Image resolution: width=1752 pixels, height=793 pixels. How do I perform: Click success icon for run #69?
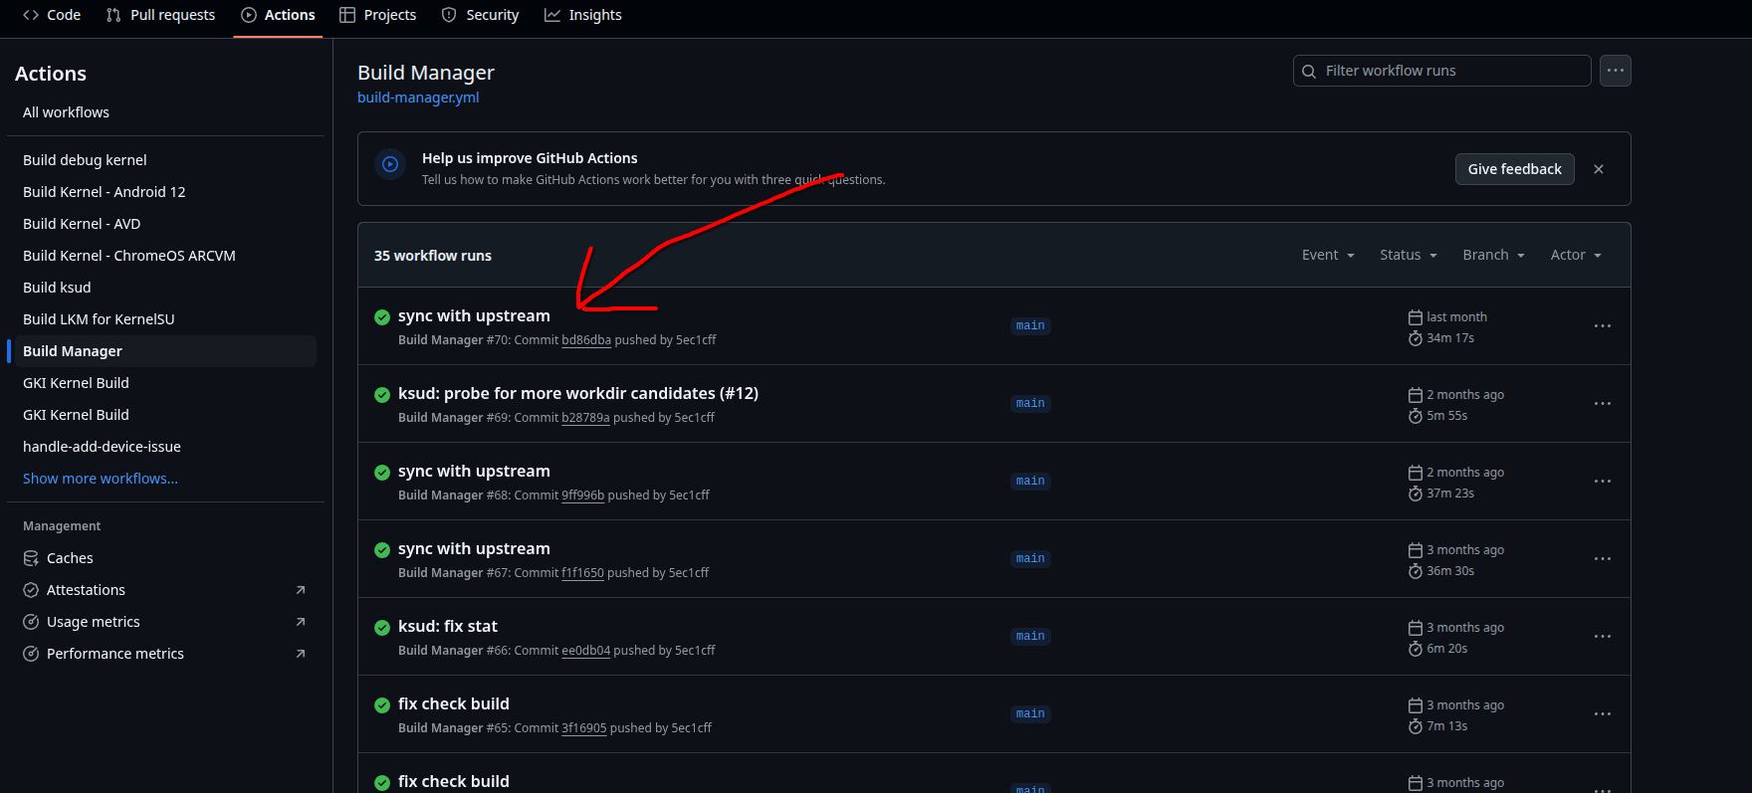(381, 395)
